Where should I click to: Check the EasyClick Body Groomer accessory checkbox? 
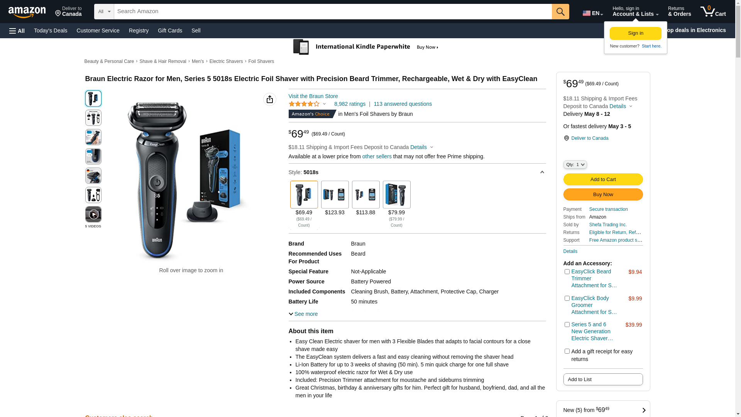[x=567, y=298]
